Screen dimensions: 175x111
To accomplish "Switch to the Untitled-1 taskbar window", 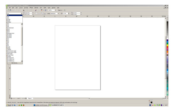I will click(x=41, y=105).
